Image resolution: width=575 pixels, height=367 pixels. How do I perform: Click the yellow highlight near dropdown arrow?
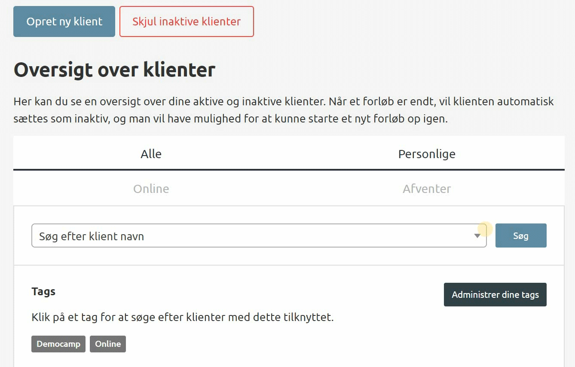(486, 229)
